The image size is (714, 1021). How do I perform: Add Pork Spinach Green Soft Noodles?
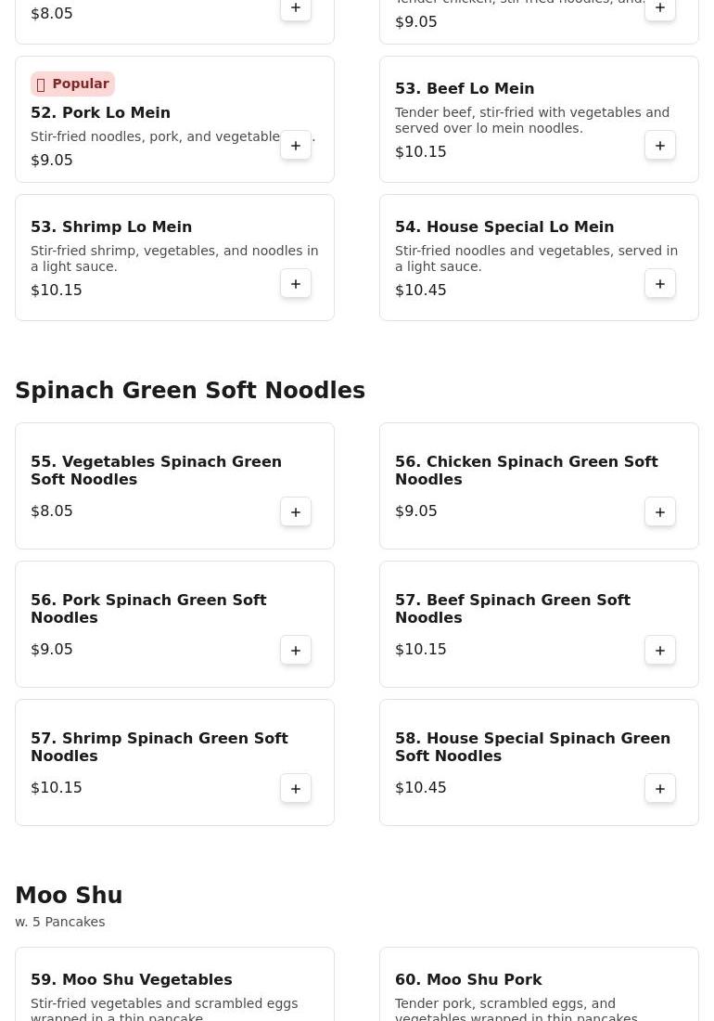pyautogui.click(x=296, y=651)
